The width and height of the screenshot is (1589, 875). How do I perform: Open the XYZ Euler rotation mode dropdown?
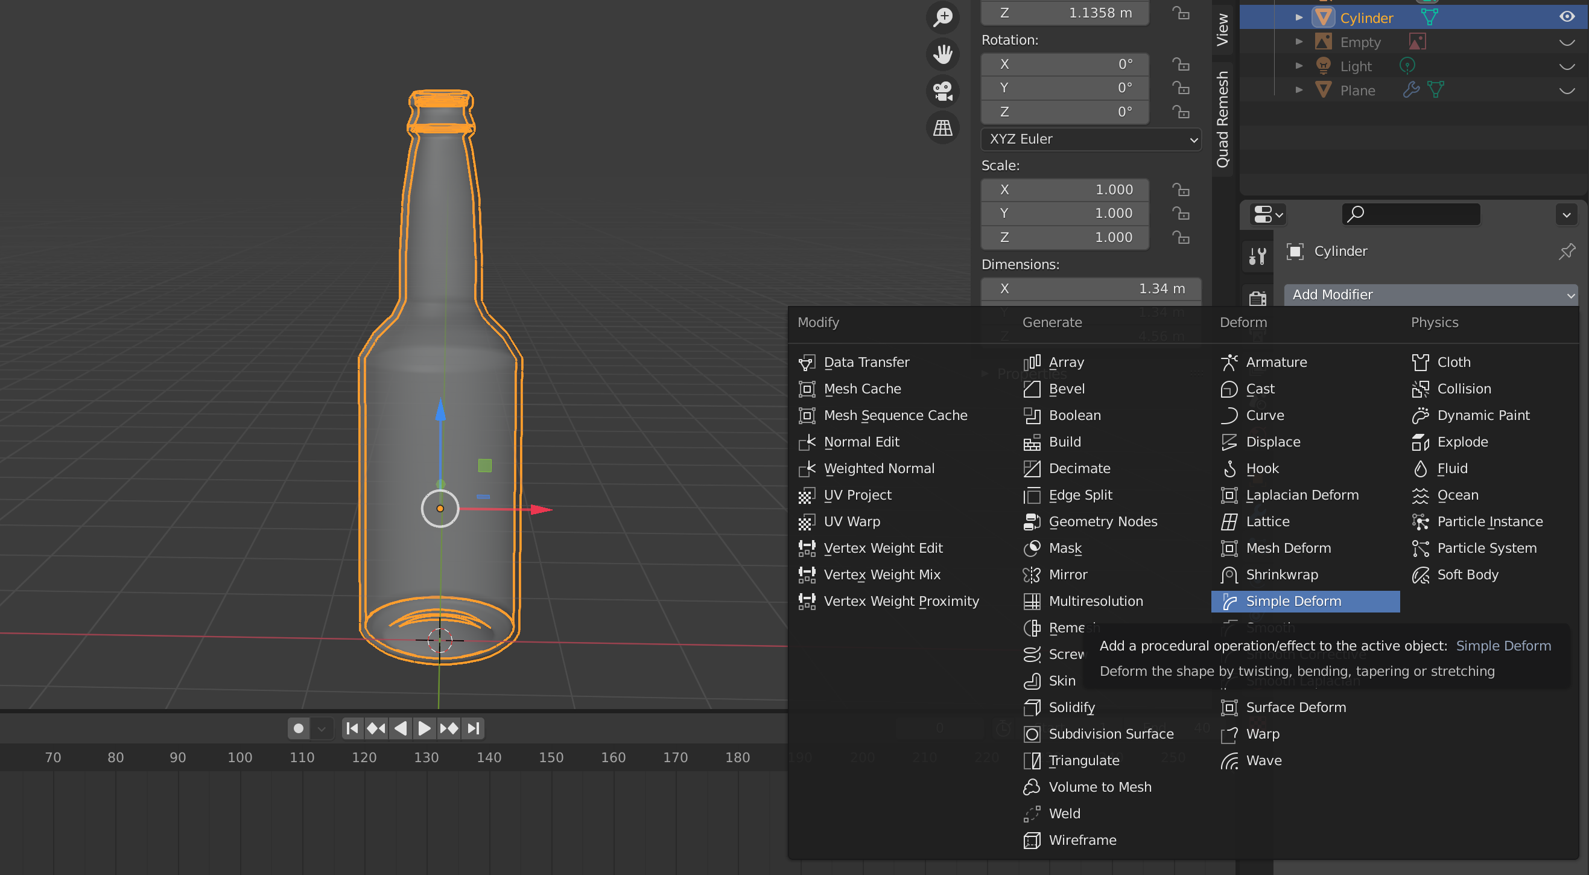tap(1091, 139)
